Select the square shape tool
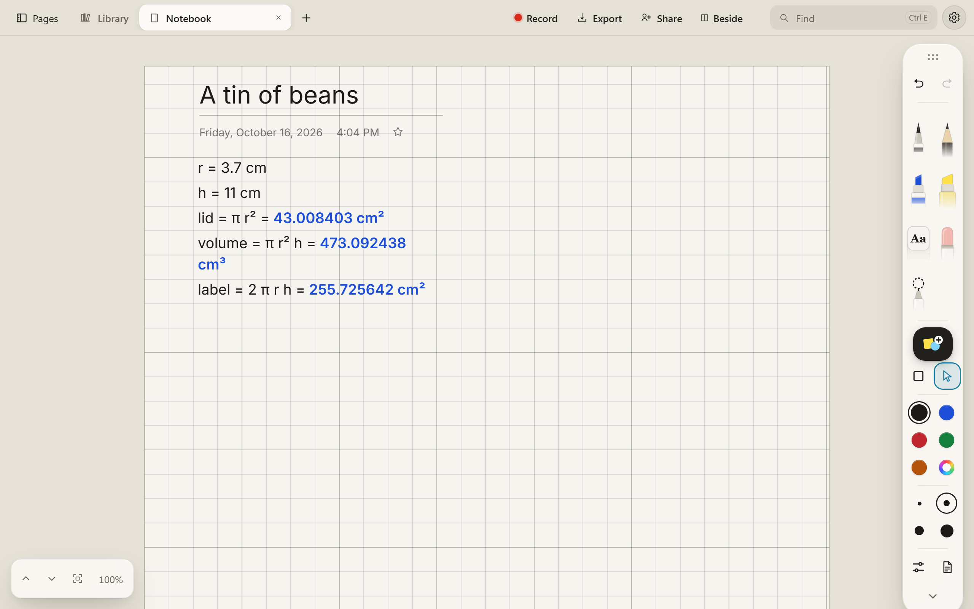The width and height of the screenshot is (974, 609). click(918, 376)
